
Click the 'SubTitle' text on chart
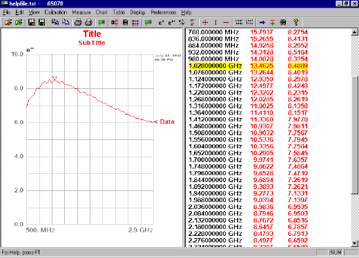(x=92, y=43)
